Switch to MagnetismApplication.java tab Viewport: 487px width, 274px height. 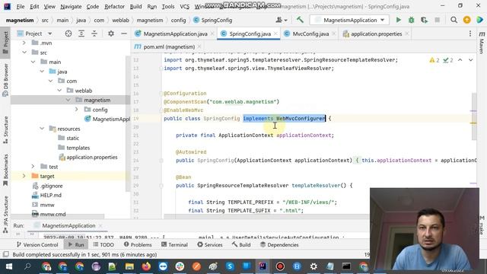point(175,33)
